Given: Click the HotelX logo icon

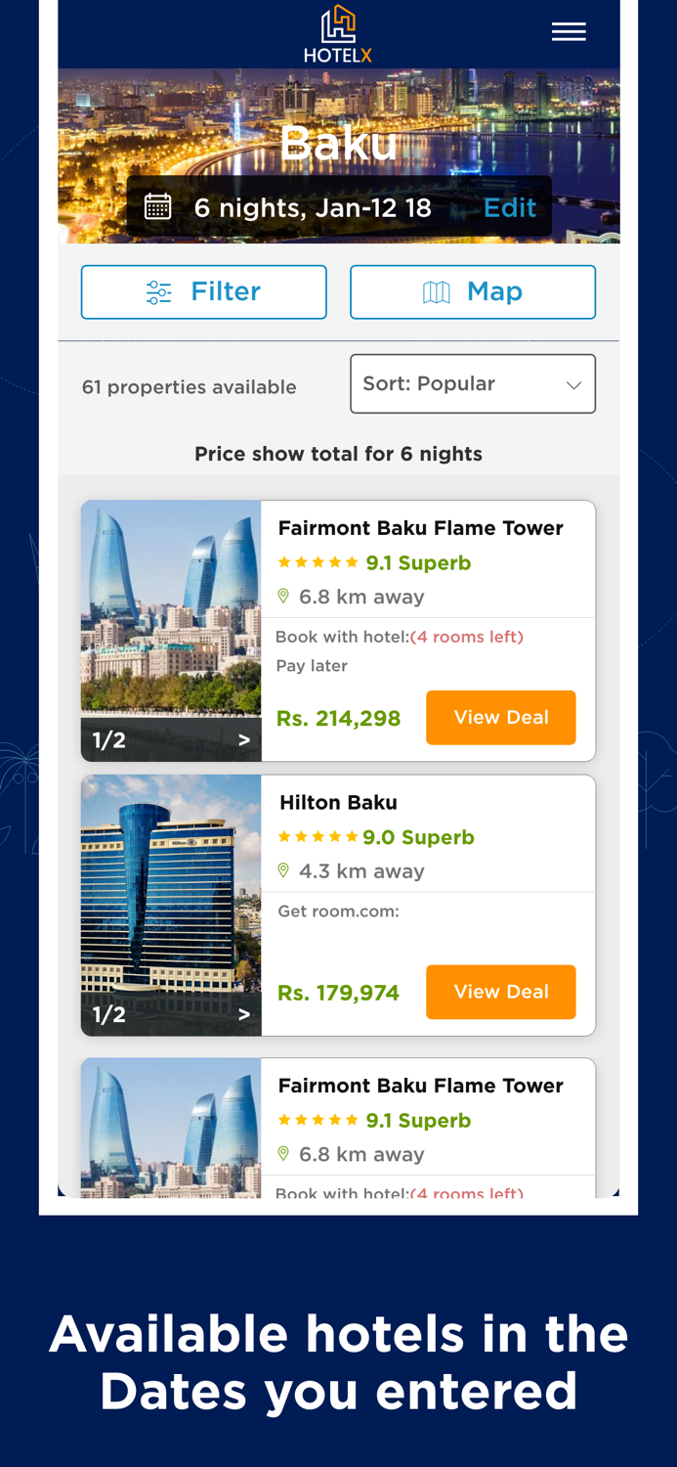Looking at the screenshot, I should click(338, 24).
